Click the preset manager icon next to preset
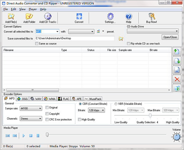 pyautogui.click(x=98, y=31)
